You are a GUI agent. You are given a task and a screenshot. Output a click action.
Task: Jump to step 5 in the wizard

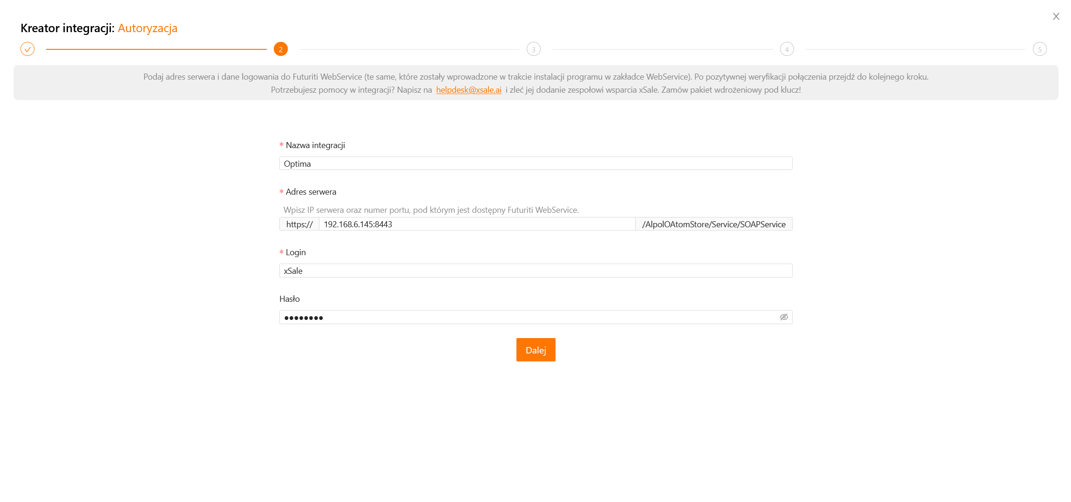pos(1039,49)
